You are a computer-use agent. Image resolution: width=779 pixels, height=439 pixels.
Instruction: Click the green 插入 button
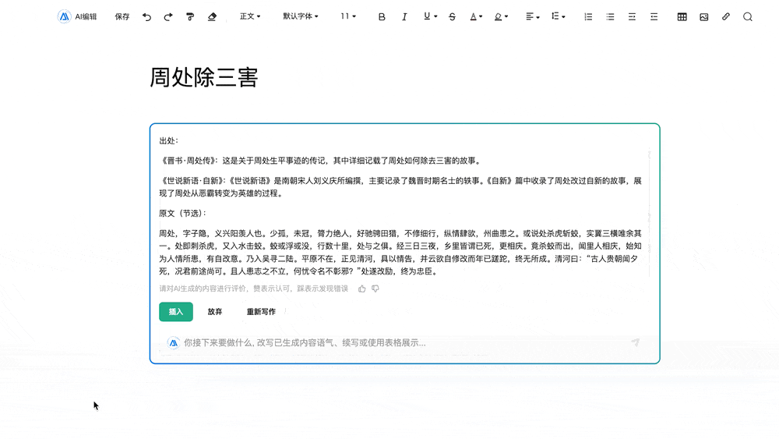pos(176,312)
